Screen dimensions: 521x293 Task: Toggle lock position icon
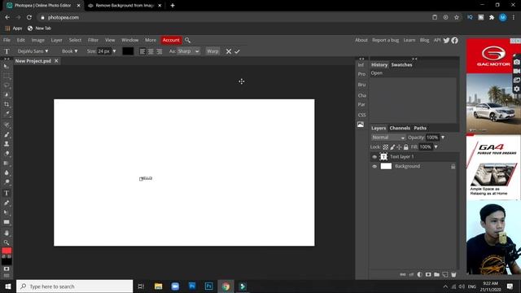(x=399, y=146)
